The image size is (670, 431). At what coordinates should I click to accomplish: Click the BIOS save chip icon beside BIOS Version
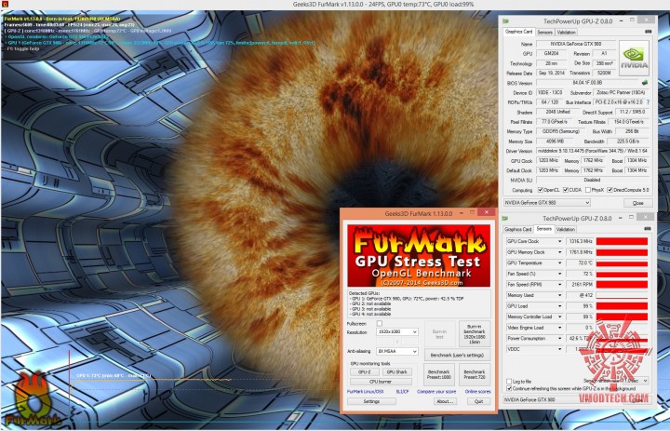pos(645,83)
